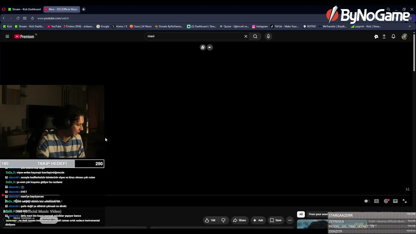Dislike the video
The width and height of the screenshot is (416, 234).
point(223,220)
